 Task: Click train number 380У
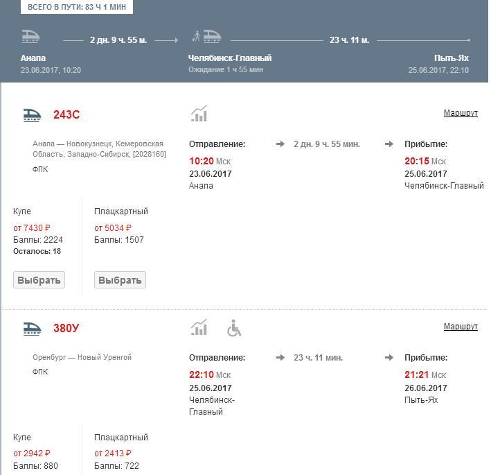click(x=66, y=328)
